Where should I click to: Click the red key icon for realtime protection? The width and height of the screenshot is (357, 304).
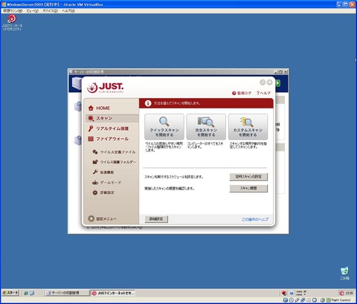point(91,129)
